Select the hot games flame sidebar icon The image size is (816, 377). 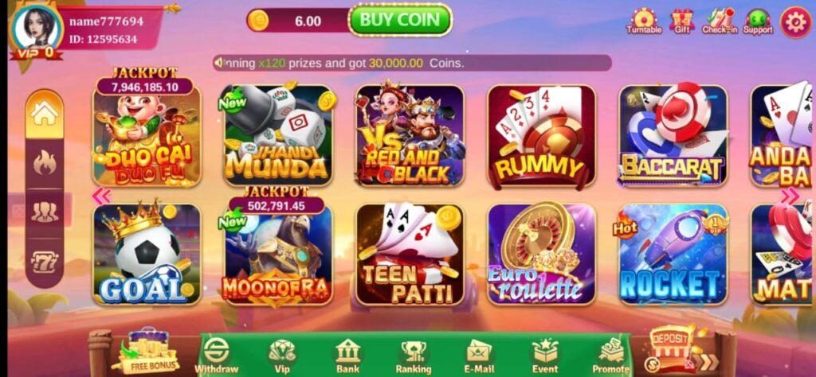click(45, 164)
